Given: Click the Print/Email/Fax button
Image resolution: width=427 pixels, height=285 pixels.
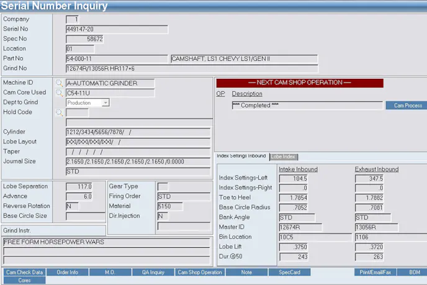Looking at the screenshot, I should 375,272.
